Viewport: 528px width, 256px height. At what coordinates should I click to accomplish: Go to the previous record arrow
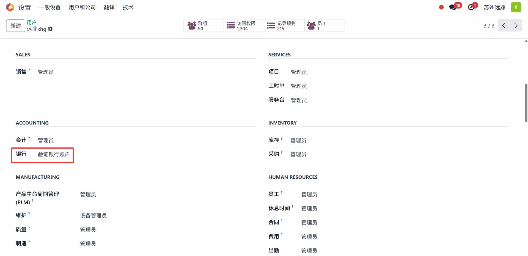click(x=504, y=25)
